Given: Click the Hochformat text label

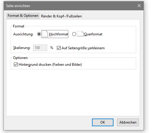Looking at the screenshot, I should point(58,34).
